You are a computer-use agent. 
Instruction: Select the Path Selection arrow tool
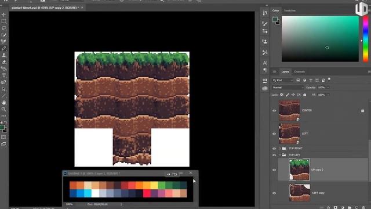tap(4, 89)
